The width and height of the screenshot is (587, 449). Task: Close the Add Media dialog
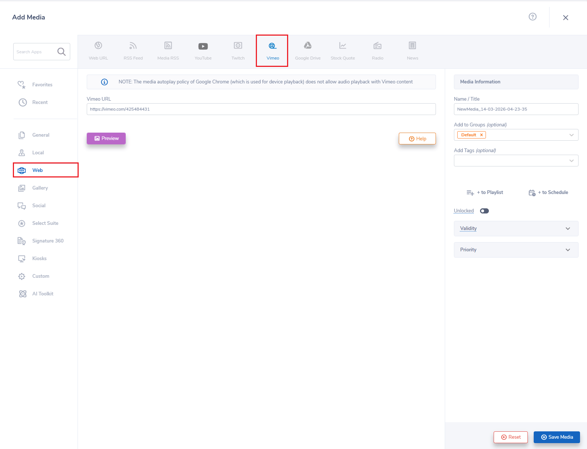566,18
